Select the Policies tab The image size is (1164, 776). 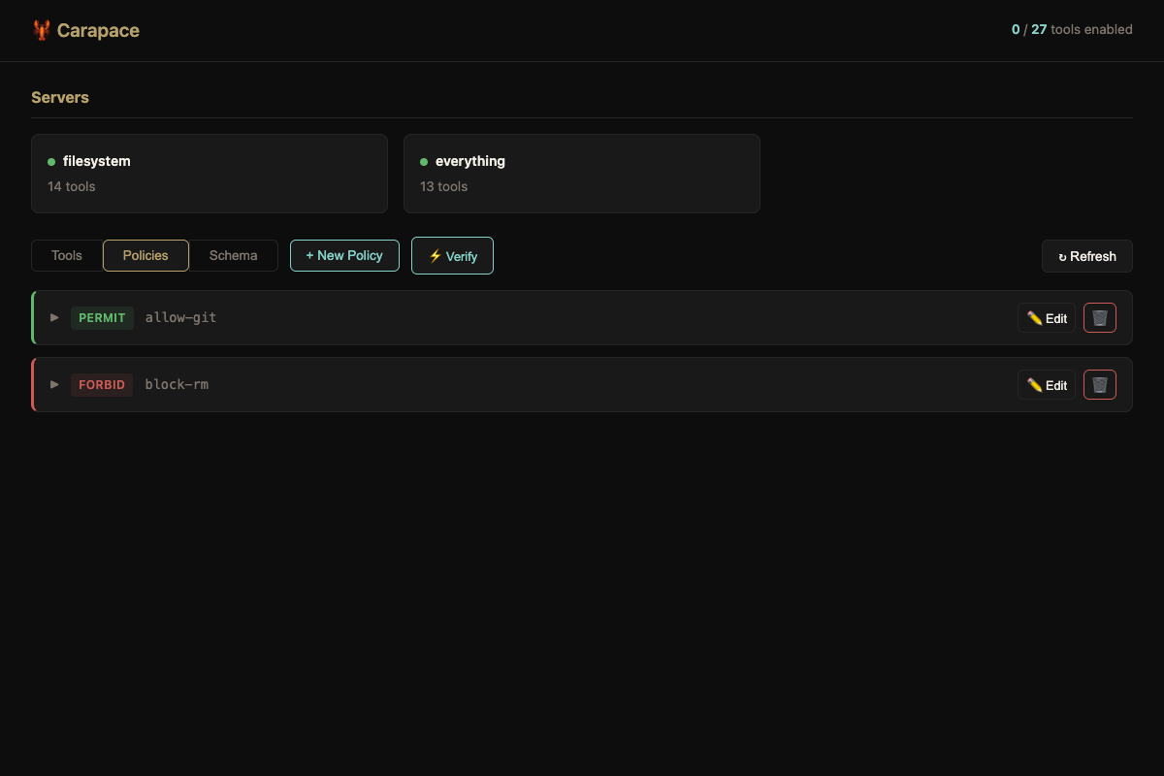coord(145,255)
